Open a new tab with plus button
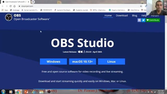 click(33, 2)
